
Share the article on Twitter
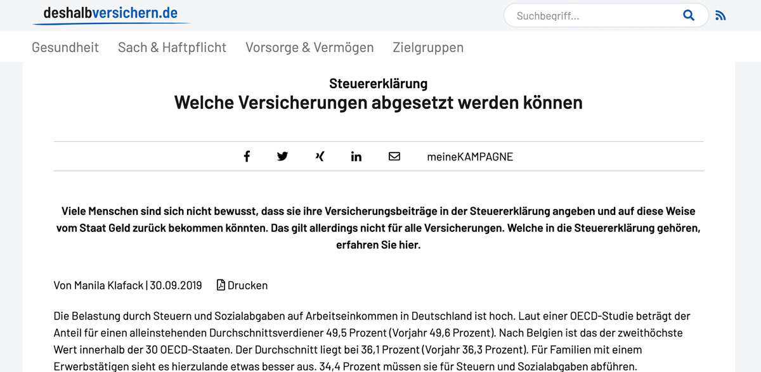click(x=282, y=156)
